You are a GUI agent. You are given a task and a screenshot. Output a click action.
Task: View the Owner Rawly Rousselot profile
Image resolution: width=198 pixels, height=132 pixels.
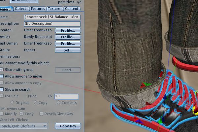tap(68, 37)
